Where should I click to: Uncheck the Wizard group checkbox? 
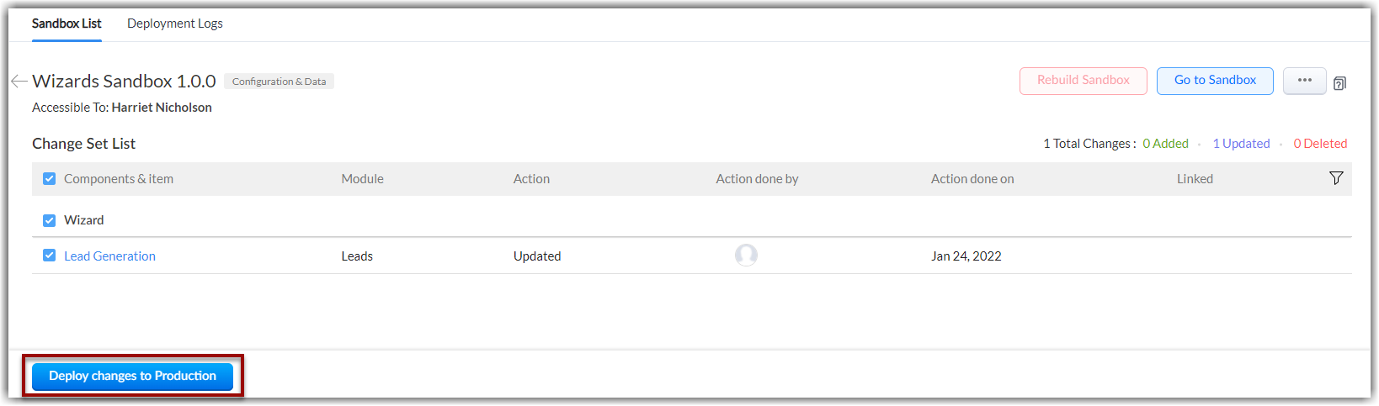(49, 220)
